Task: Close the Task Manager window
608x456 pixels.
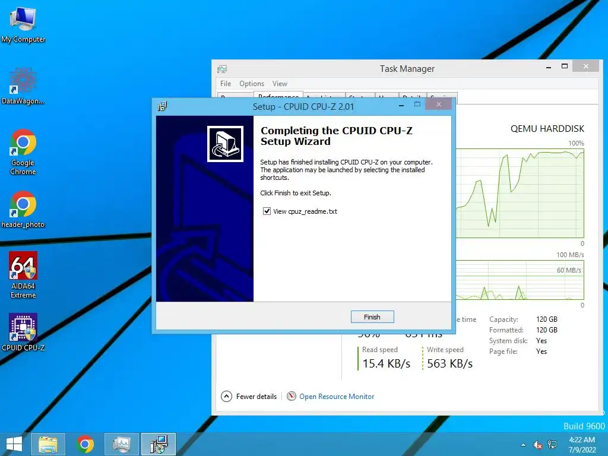Action: (x=586, y=66)
